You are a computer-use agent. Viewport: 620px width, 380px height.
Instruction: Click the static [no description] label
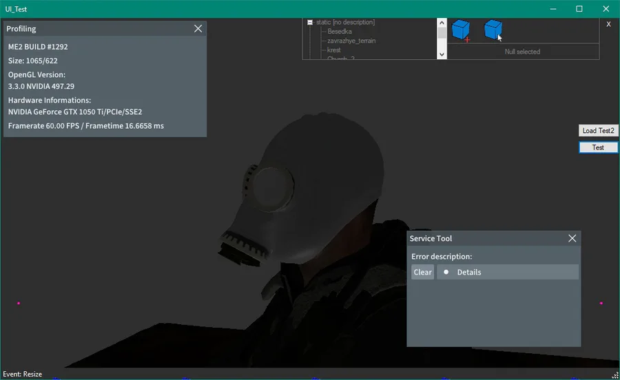pyautogui.click(x=345, y=22)
